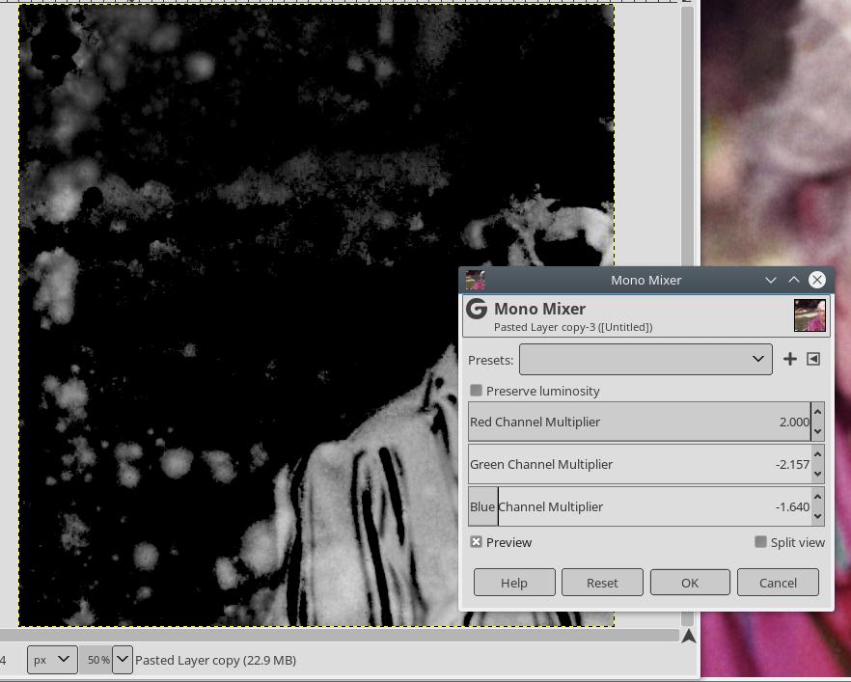
Task: Increase Red Channel Multiplier with up arrow
Action: 818,412
